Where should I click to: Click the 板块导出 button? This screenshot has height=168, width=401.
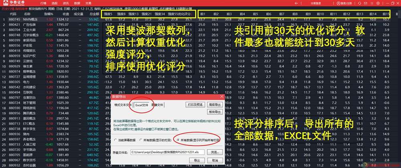click(215, 112)
